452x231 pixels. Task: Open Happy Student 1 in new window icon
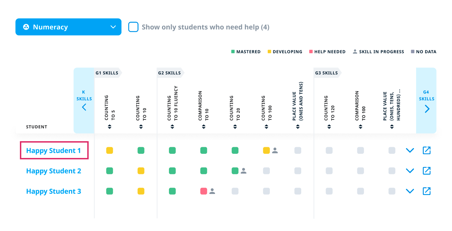point(427,151)
